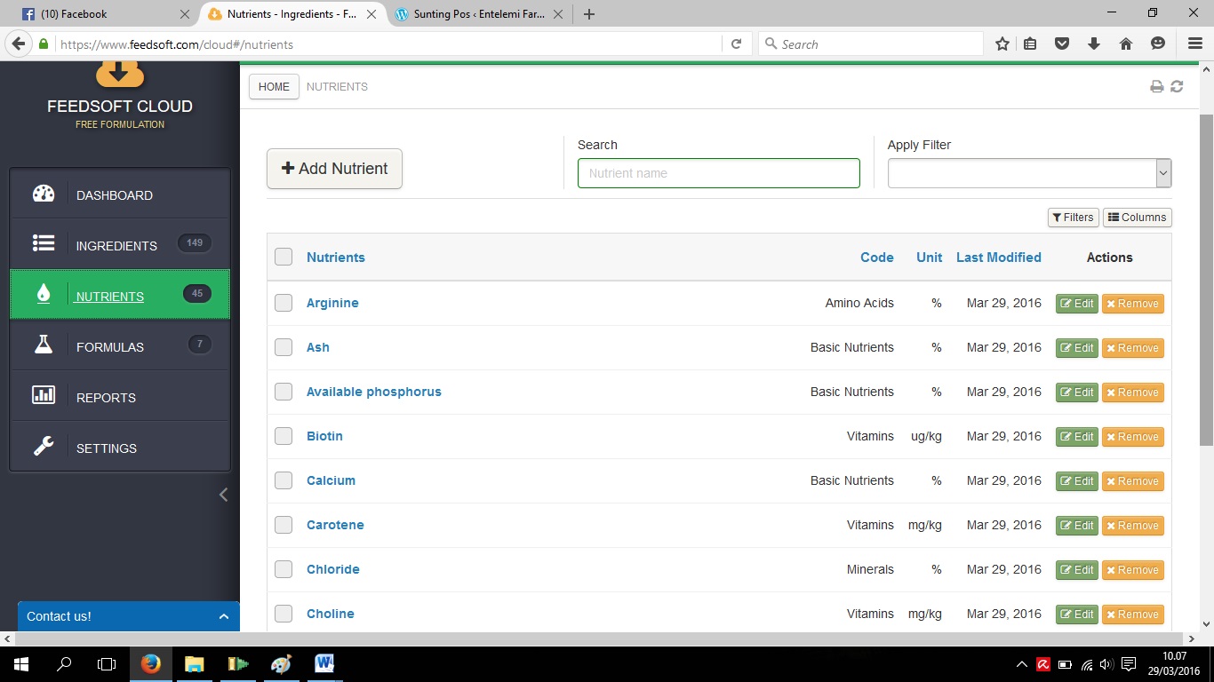This screenshot has height=682, width=1214.
Task: Toggle the select-all checkbox in header
Action: coord(284,257)
